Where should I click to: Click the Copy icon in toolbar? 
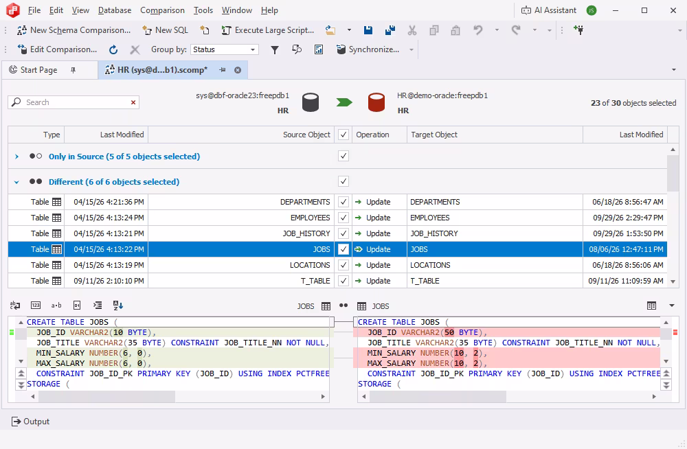click(433, 30)
